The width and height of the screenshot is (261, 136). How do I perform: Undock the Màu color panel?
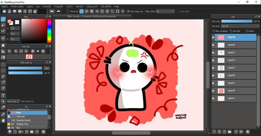click(47, 17)
